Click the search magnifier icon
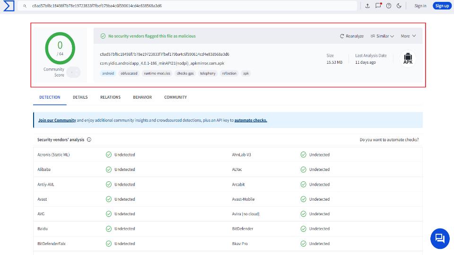The height and width of the screenshot is (255, 454). click(25, 6)
